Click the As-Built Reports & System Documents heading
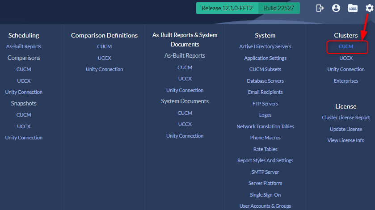This screenshot has width=375, height=210. [185, 40]
